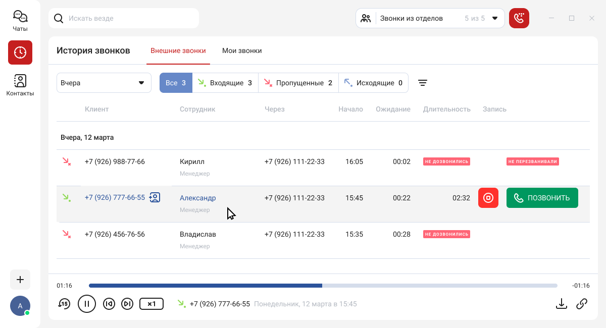Screen dimensions: 606x328
Task: Open Звонки из отделов dropdown
Action: (430, 18)
